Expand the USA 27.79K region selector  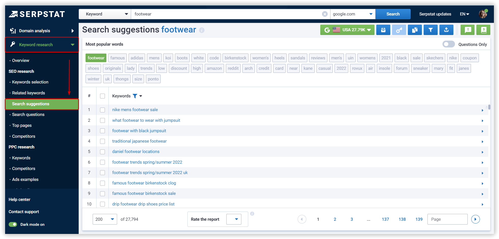(x=347, y=30)
